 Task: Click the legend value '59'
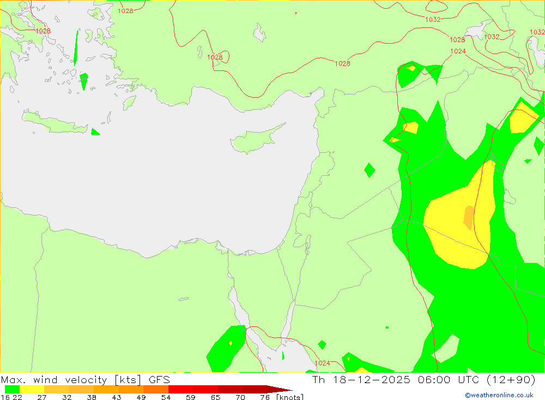point(190,397)
